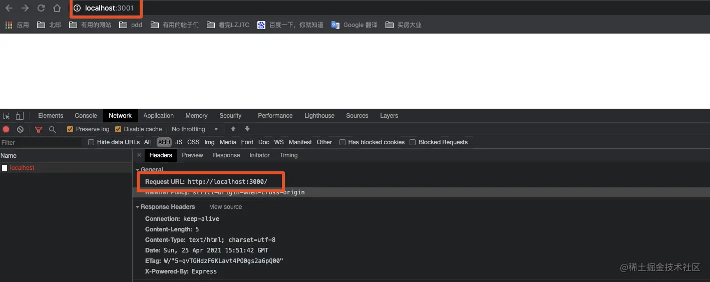Reload the page with the refresh icon
710x282 pixels.
41,8
